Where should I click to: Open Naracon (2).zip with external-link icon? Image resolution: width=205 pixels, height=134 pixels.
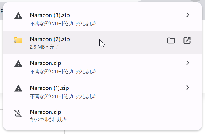click(187, 41)
